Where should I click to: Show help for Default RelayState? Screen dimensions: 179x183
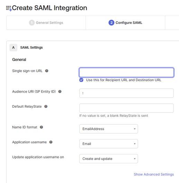pos(46,106)
